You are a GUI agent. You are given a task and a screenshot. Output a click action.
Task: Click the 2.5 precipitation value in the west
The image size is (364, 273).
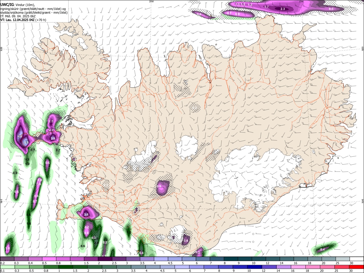pyautogui.click(x=51, y=121)
